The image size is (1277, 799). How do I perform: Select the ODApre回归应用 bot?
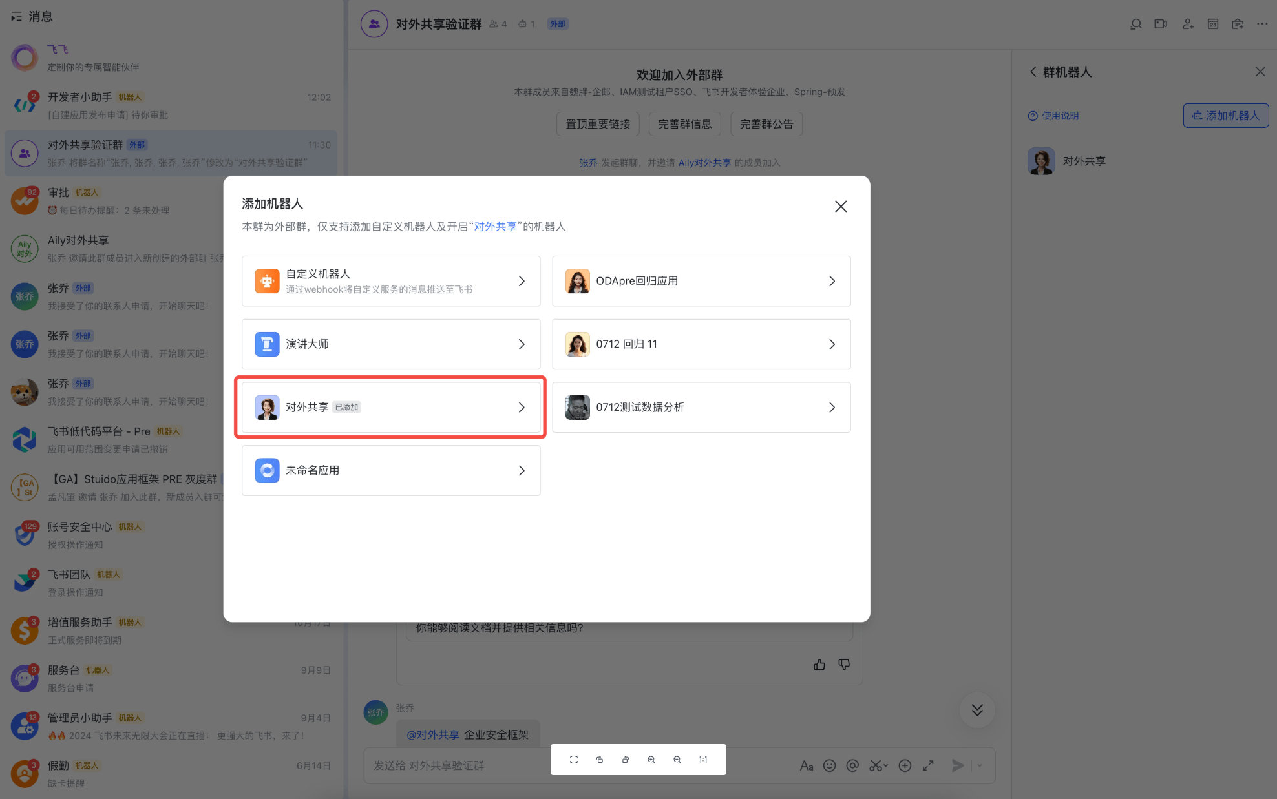pyautogui.click(x=701, y=281)
